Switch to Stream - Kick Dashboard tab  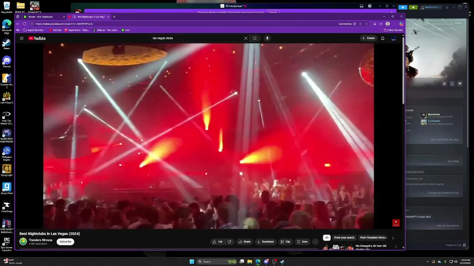(x=44, y=17)
